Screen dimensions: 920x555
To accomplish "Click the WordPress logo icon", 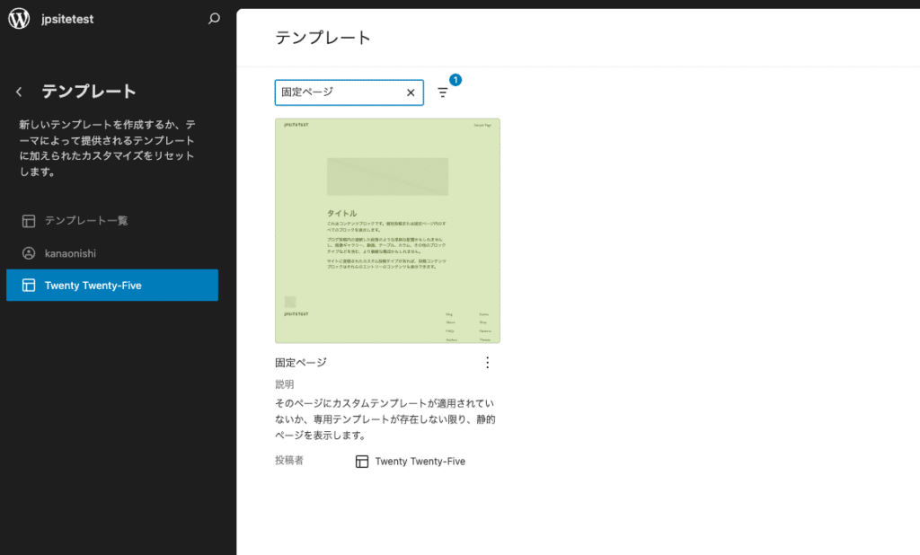I will (x=19, y=18).
